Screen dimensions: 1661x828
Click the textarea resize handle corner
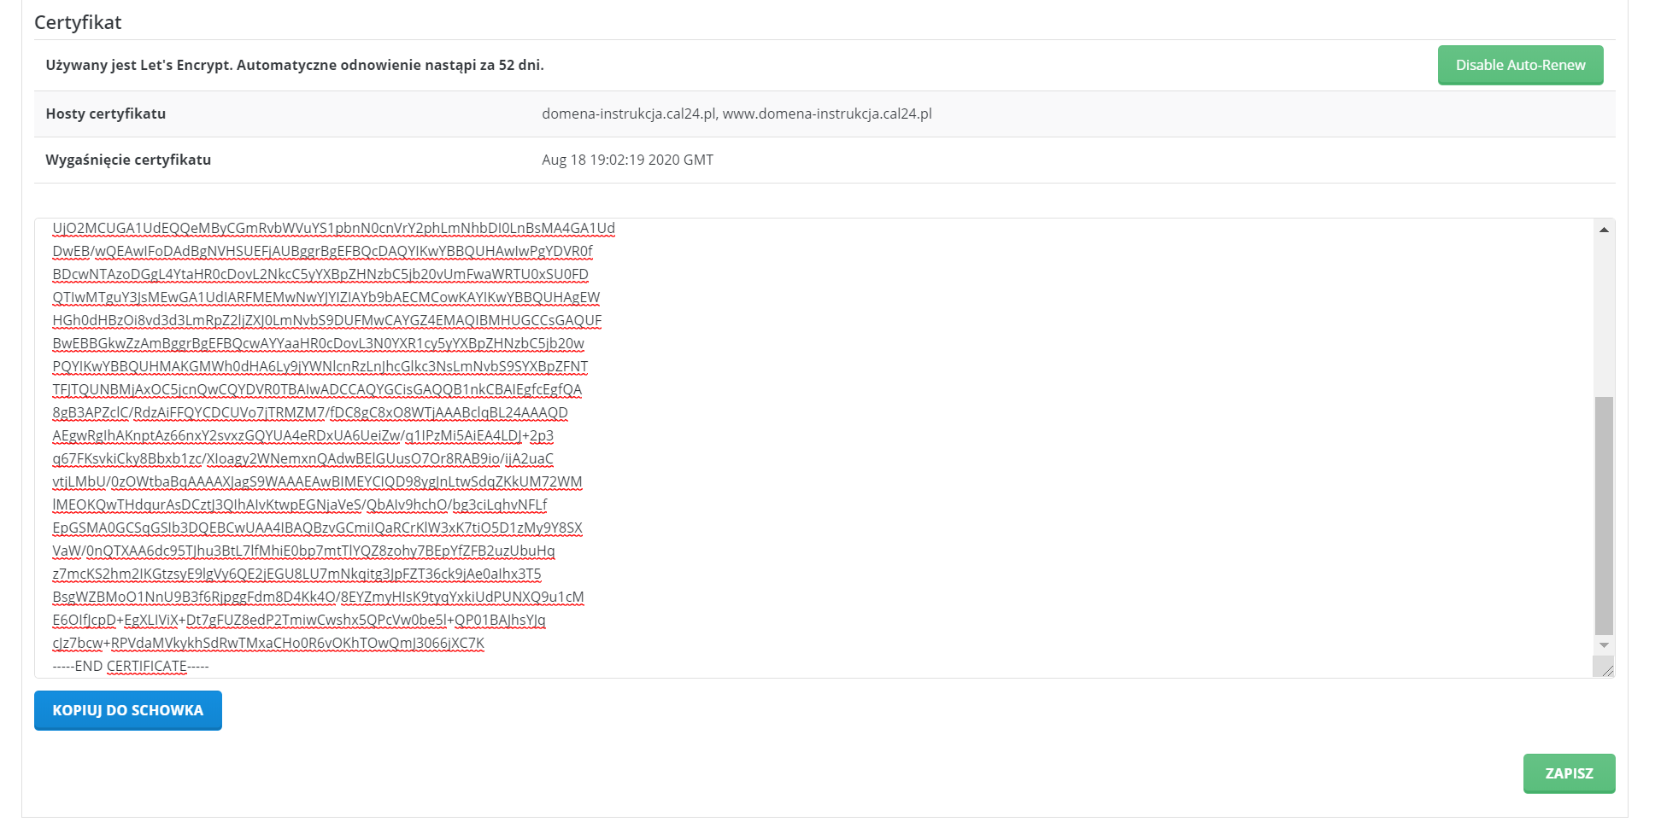click(x=1604, y=667)
